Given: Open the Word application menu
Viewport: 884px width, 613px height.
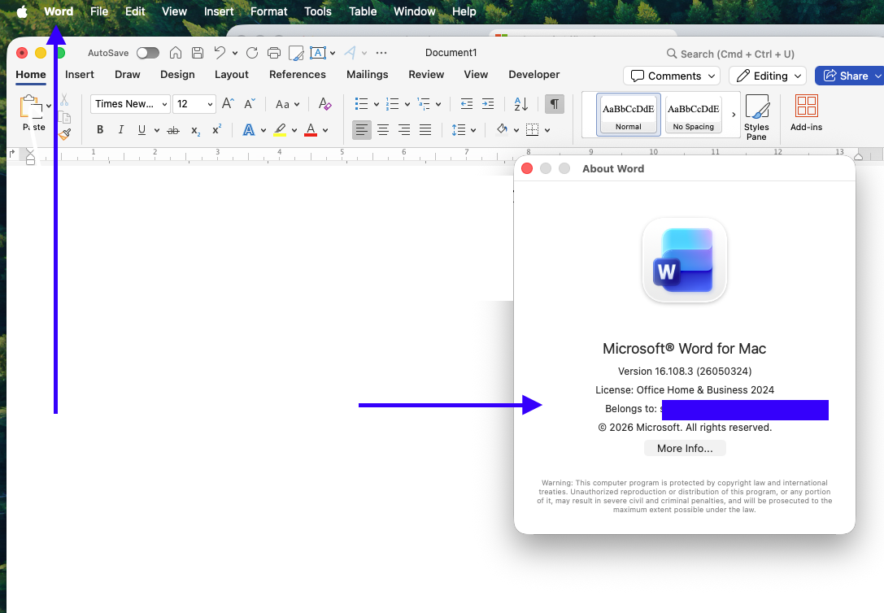Looking at the screenshot, I should click(59, 11).
